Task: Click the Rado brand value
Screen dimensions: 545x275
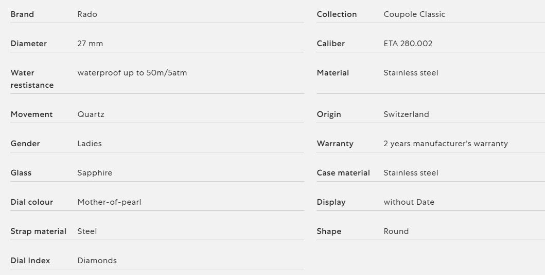Action: coord(87,14)
